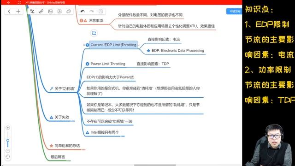Click the horizontal scrollbar thumb at the bottom

tap(155, 165)
